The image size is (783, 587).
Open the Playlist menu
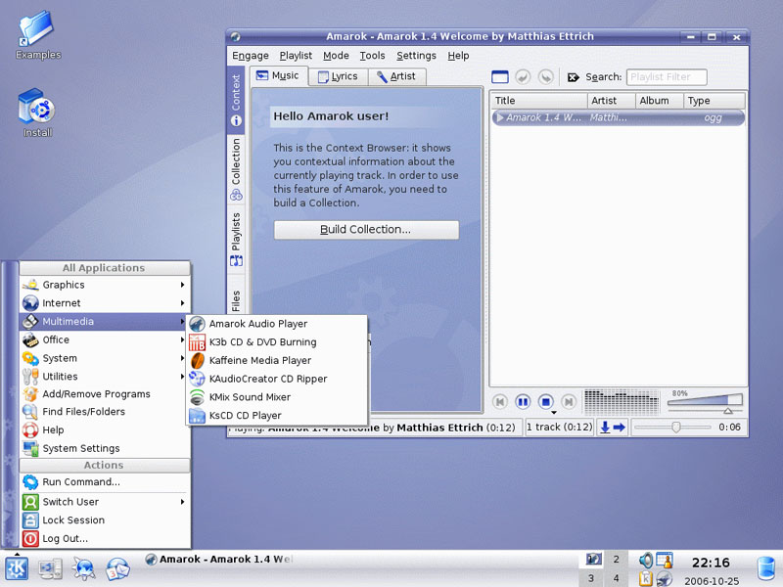pos(296,56)
